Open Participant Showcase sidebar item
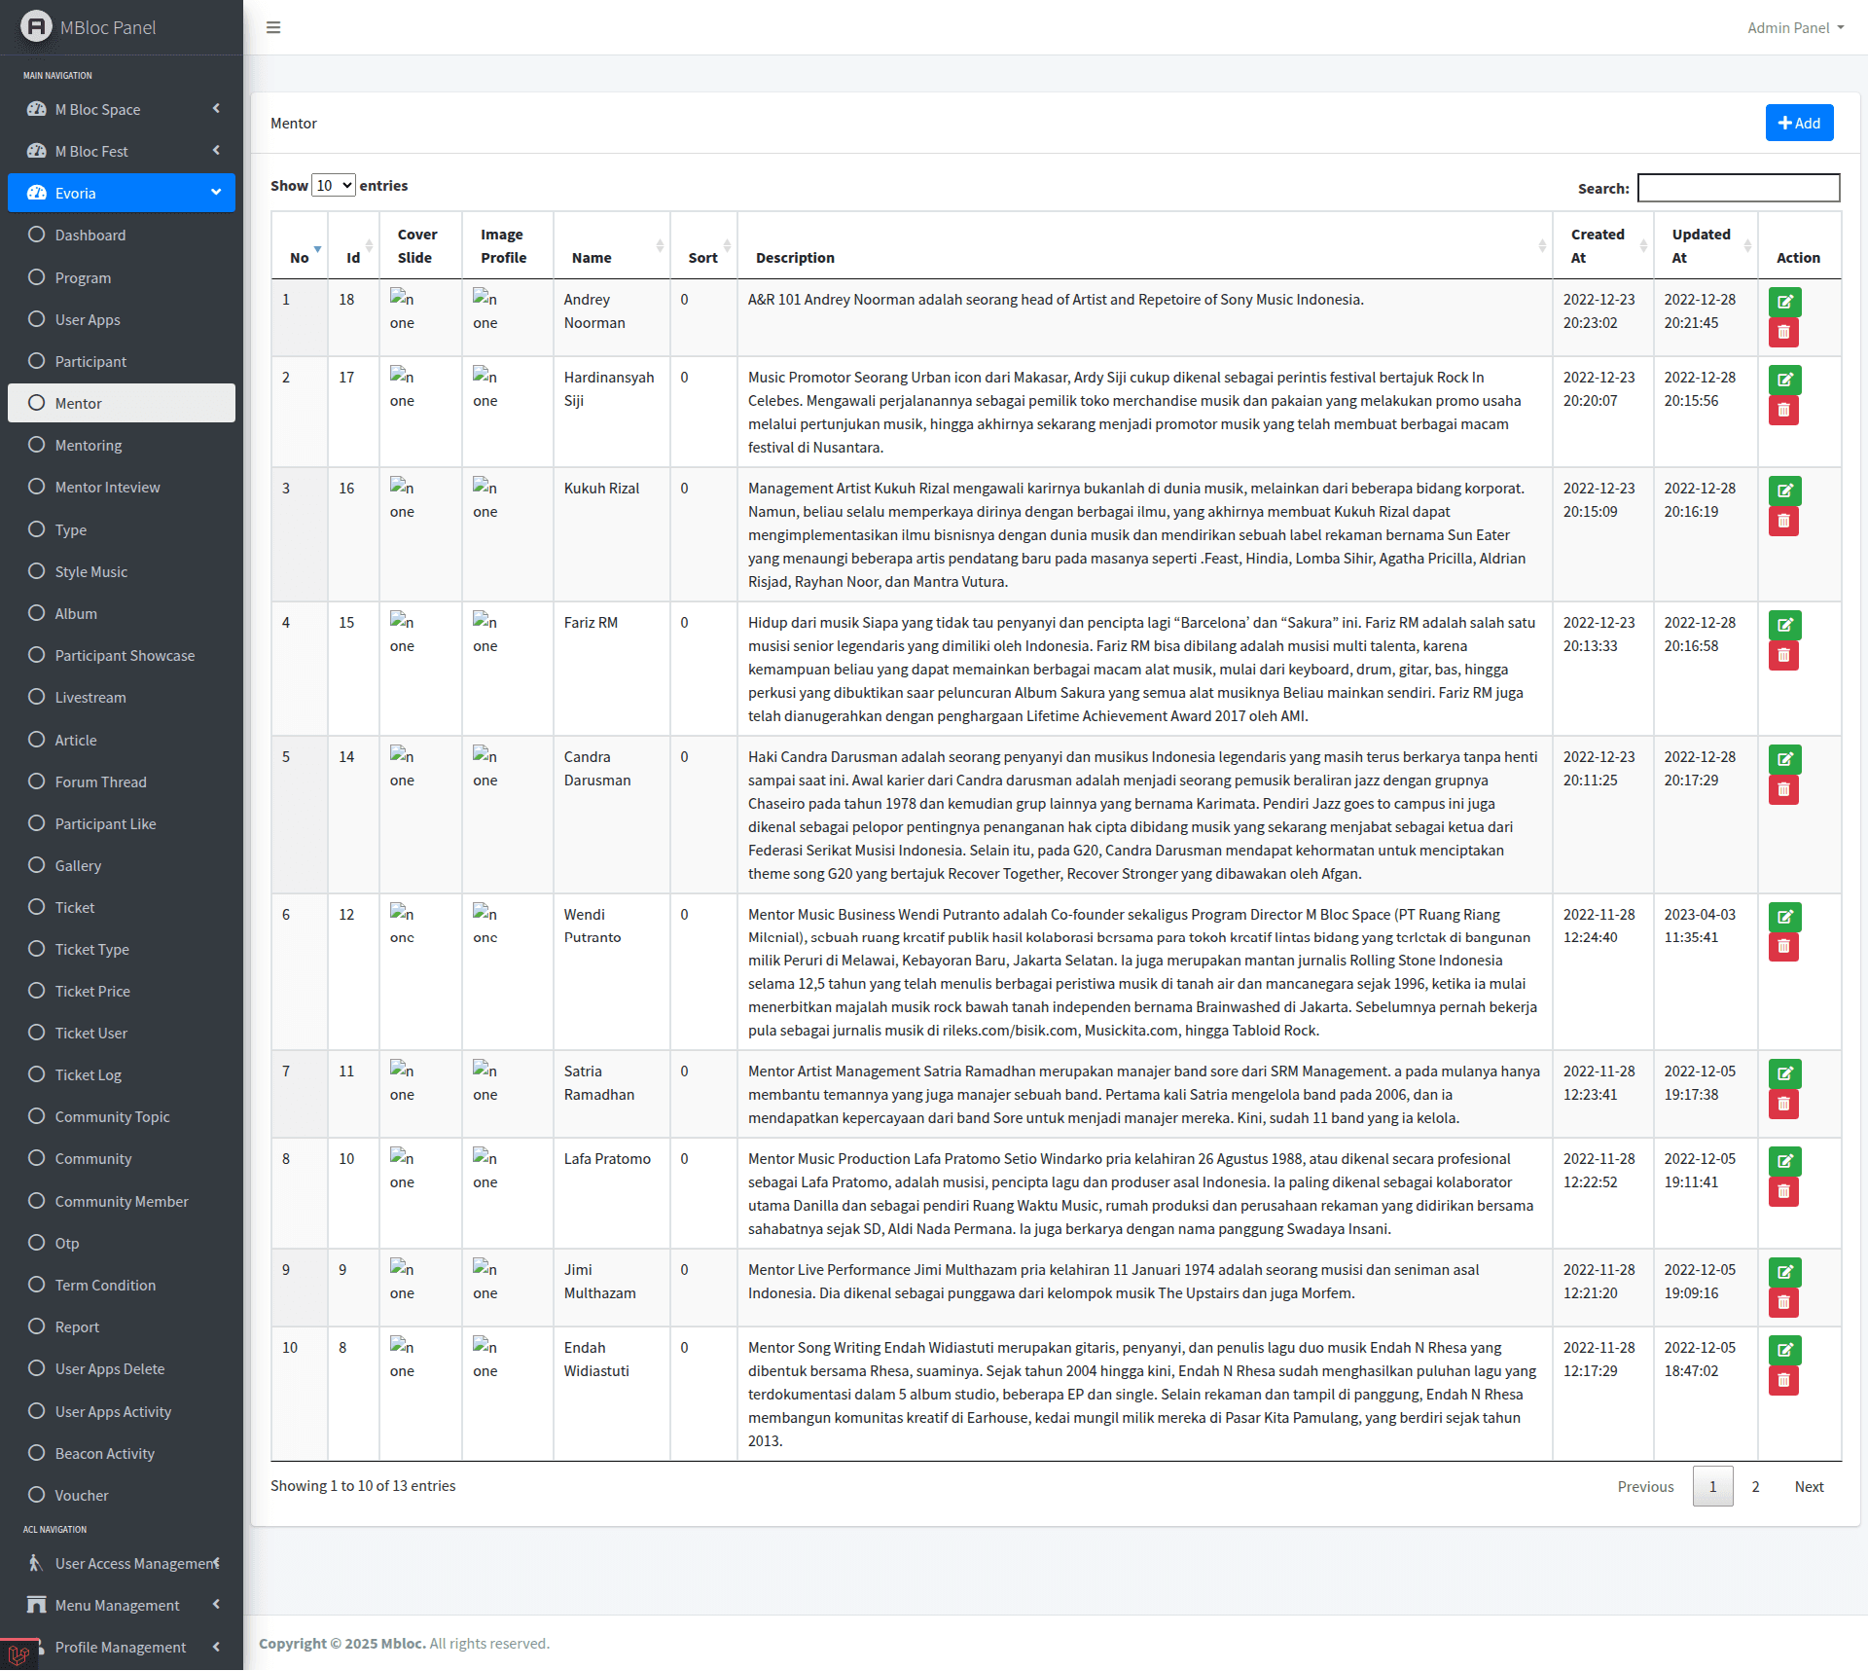Screen dimensions: 1868x1671 [x=125, y=655]
